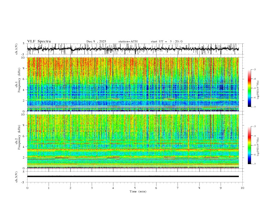The image size is (273, 211).
Task: Click the ch.2 'Frequency (kHz)' axis label
Action: pos(19,137)
